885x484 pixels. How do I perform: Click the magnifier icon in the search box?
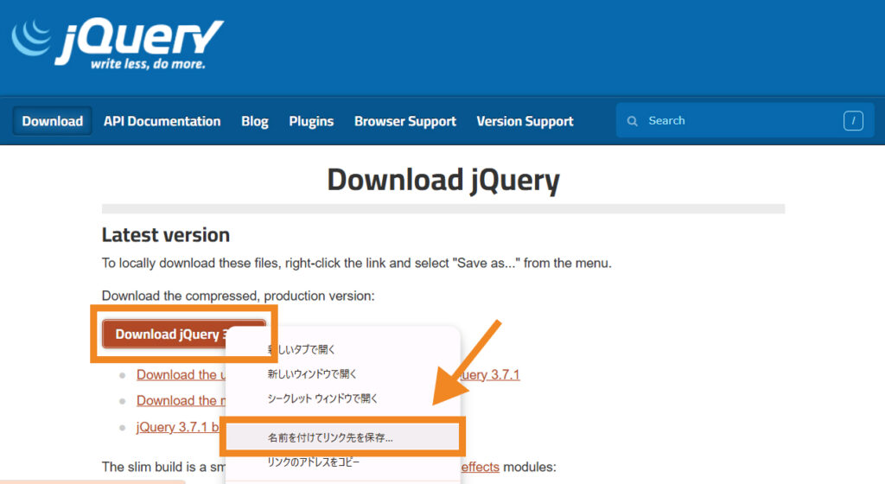click(633, 121)
